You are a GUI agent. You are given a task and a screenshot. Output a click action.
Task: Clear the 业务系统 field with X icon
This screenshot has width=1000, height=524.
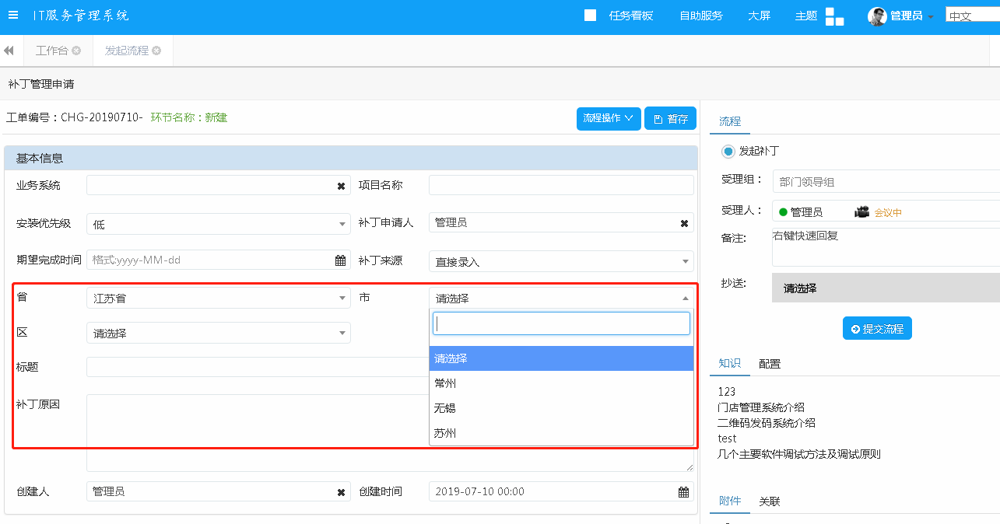click(x=341, y=186)
